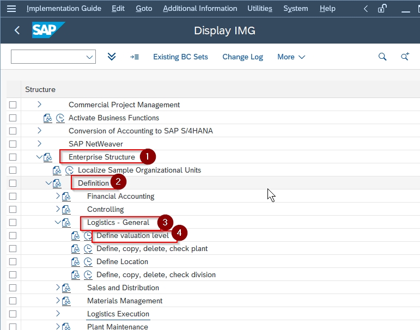This screenshot has width=420, height=330.
Task: Click the SAP logo
Action: tap(48, 30)
